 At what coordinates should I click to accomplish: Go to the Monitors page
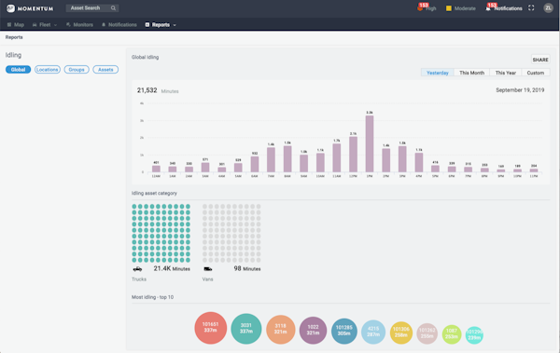(x=79, y=24)
